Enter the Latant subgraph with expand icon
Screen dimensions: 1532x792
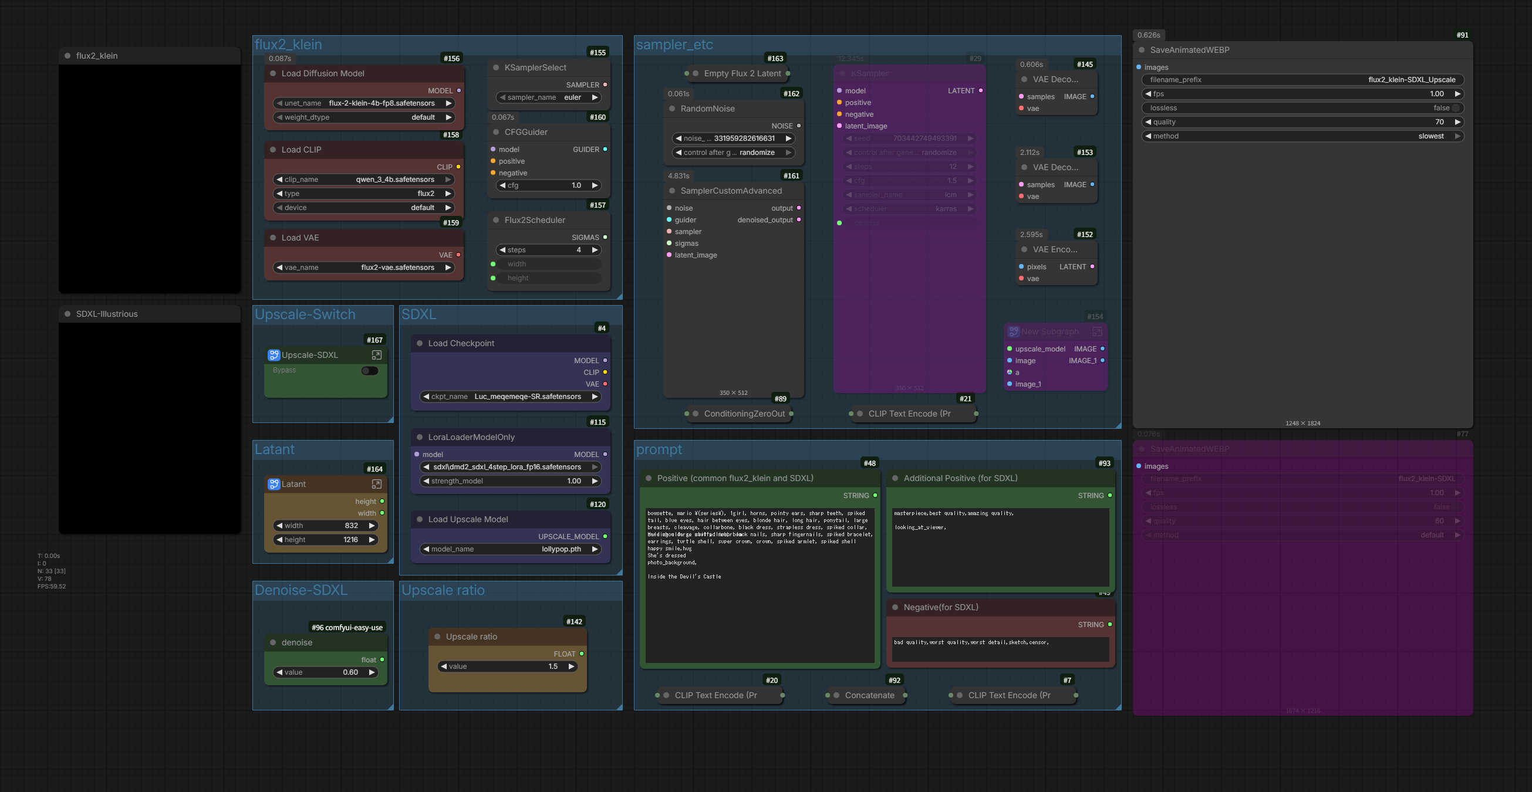click(376, 484)
